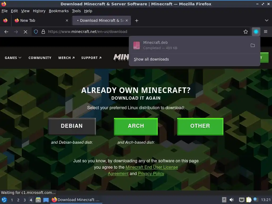Open file manager in taskbar
272x204 pixels.
[38, 200]
